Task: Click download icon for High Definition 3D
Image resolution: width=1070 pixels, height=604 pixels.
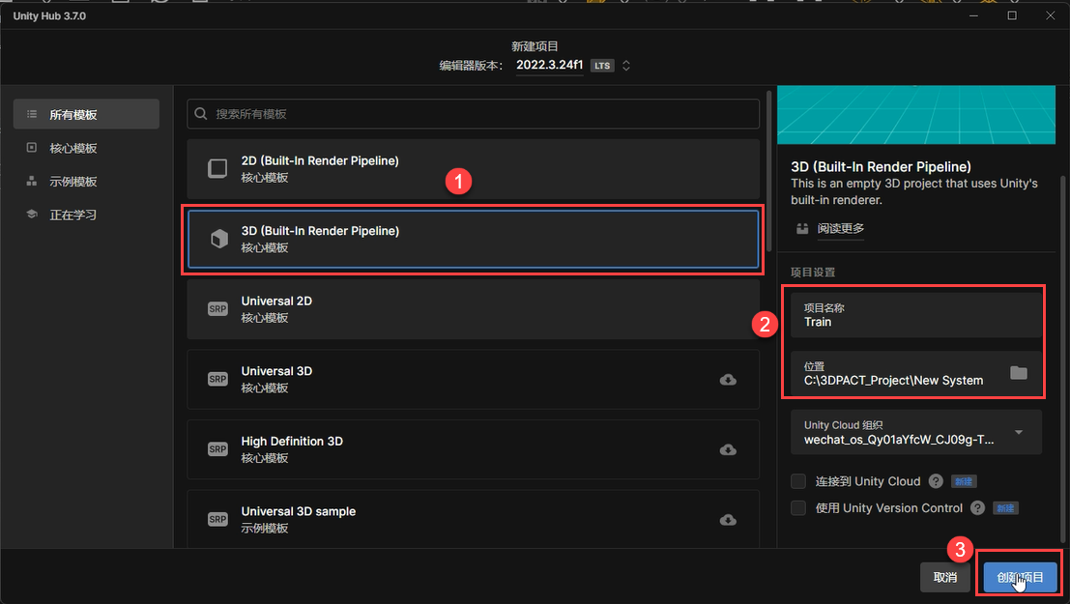Action: tap(728, 449)
